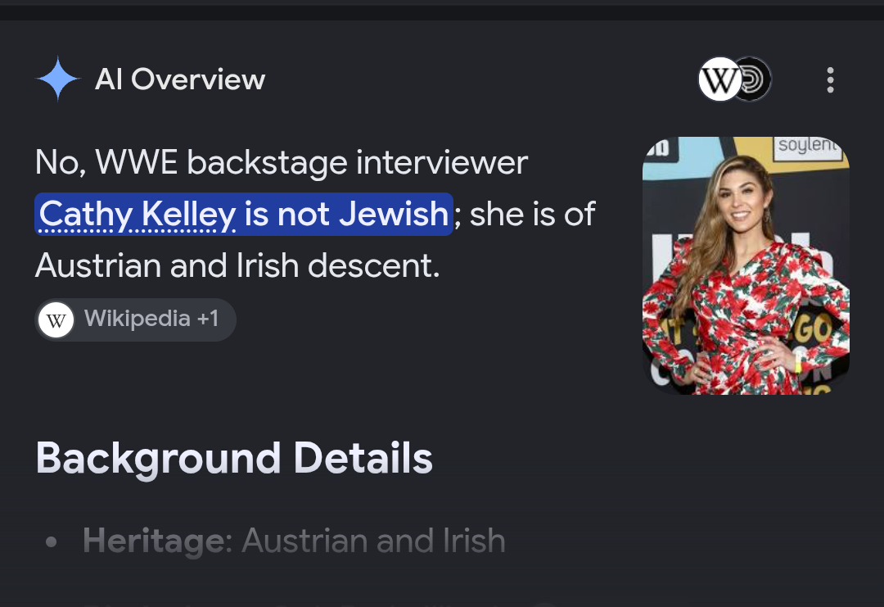This screenshot has width=884, height=607.
Task: Click the bullet point before Heritage
Action: coord(52,542)
